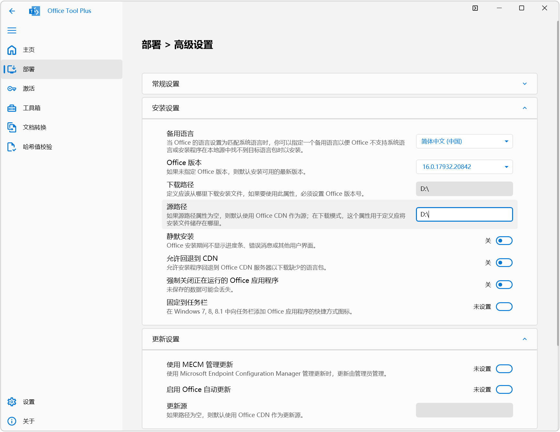Click the 源路径 input field
Screen dimensions: 560x432
tap(465, 215)
